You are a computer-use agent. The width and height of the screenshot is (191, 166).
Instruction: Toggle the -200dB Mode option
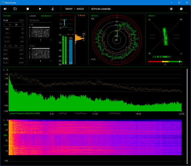(114, 113)
